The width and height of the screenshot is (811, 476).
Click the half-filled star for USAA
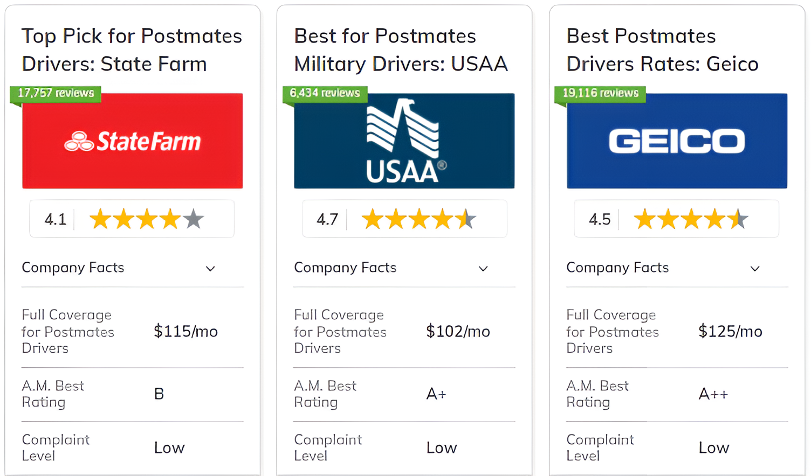[x=466, y=219]
